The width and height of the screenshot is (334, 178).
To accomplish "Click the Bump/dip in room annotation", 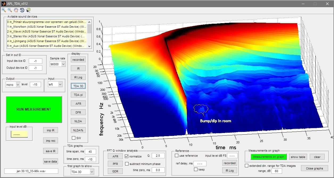I will pos(216,121).
